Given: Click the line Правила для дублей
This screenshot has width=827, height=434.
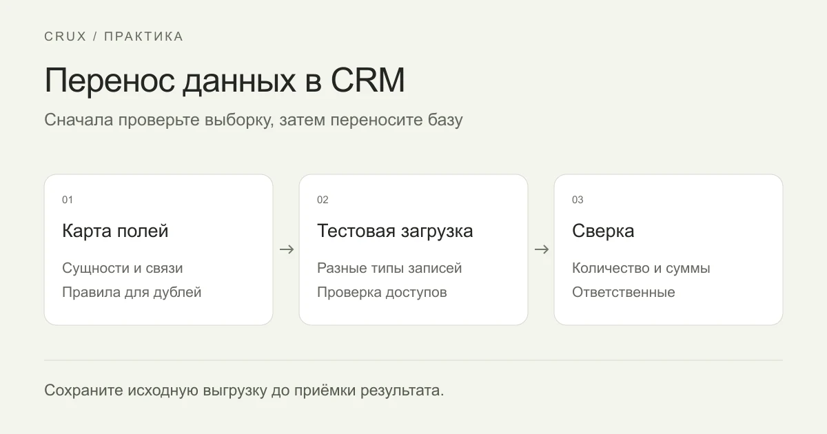Looking at the screenshot, I should click(132, 292).
